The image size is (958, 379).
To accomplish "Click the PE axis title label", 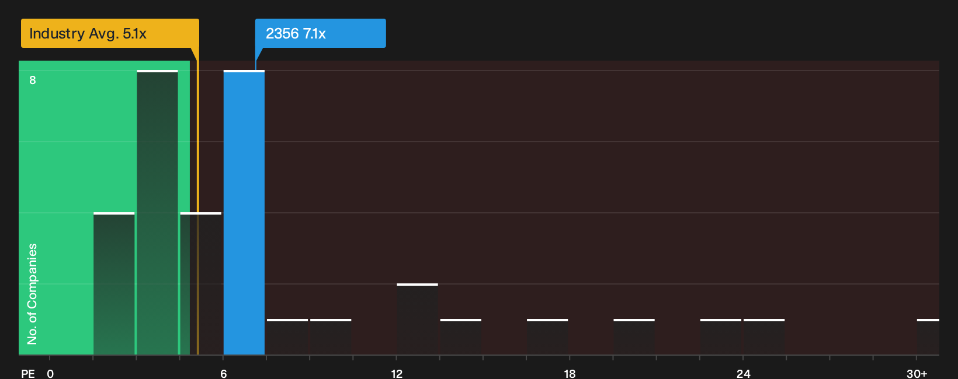I will (28, 373).
